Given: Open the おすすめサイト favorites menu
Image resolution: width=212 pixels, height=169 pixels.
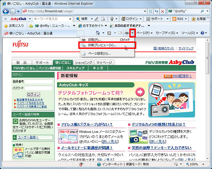Looking at the screenshot, I should [92, 26].
